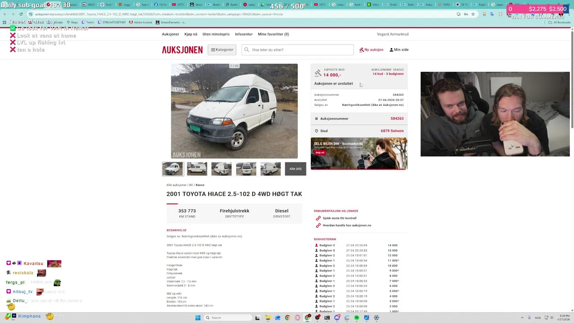The image size is (574, 323).
Task: Click the Ny auksjon gavel link
Action: [371, 50]
